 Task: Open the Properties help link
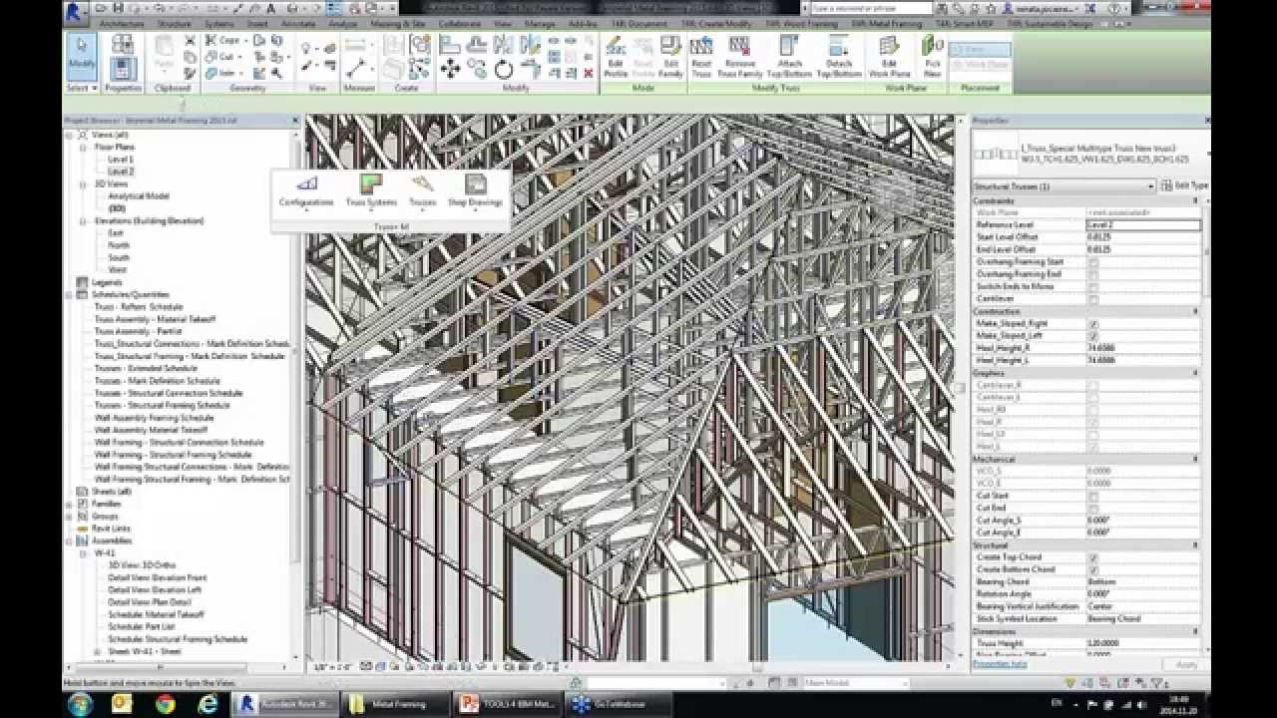coord(1000,664)
